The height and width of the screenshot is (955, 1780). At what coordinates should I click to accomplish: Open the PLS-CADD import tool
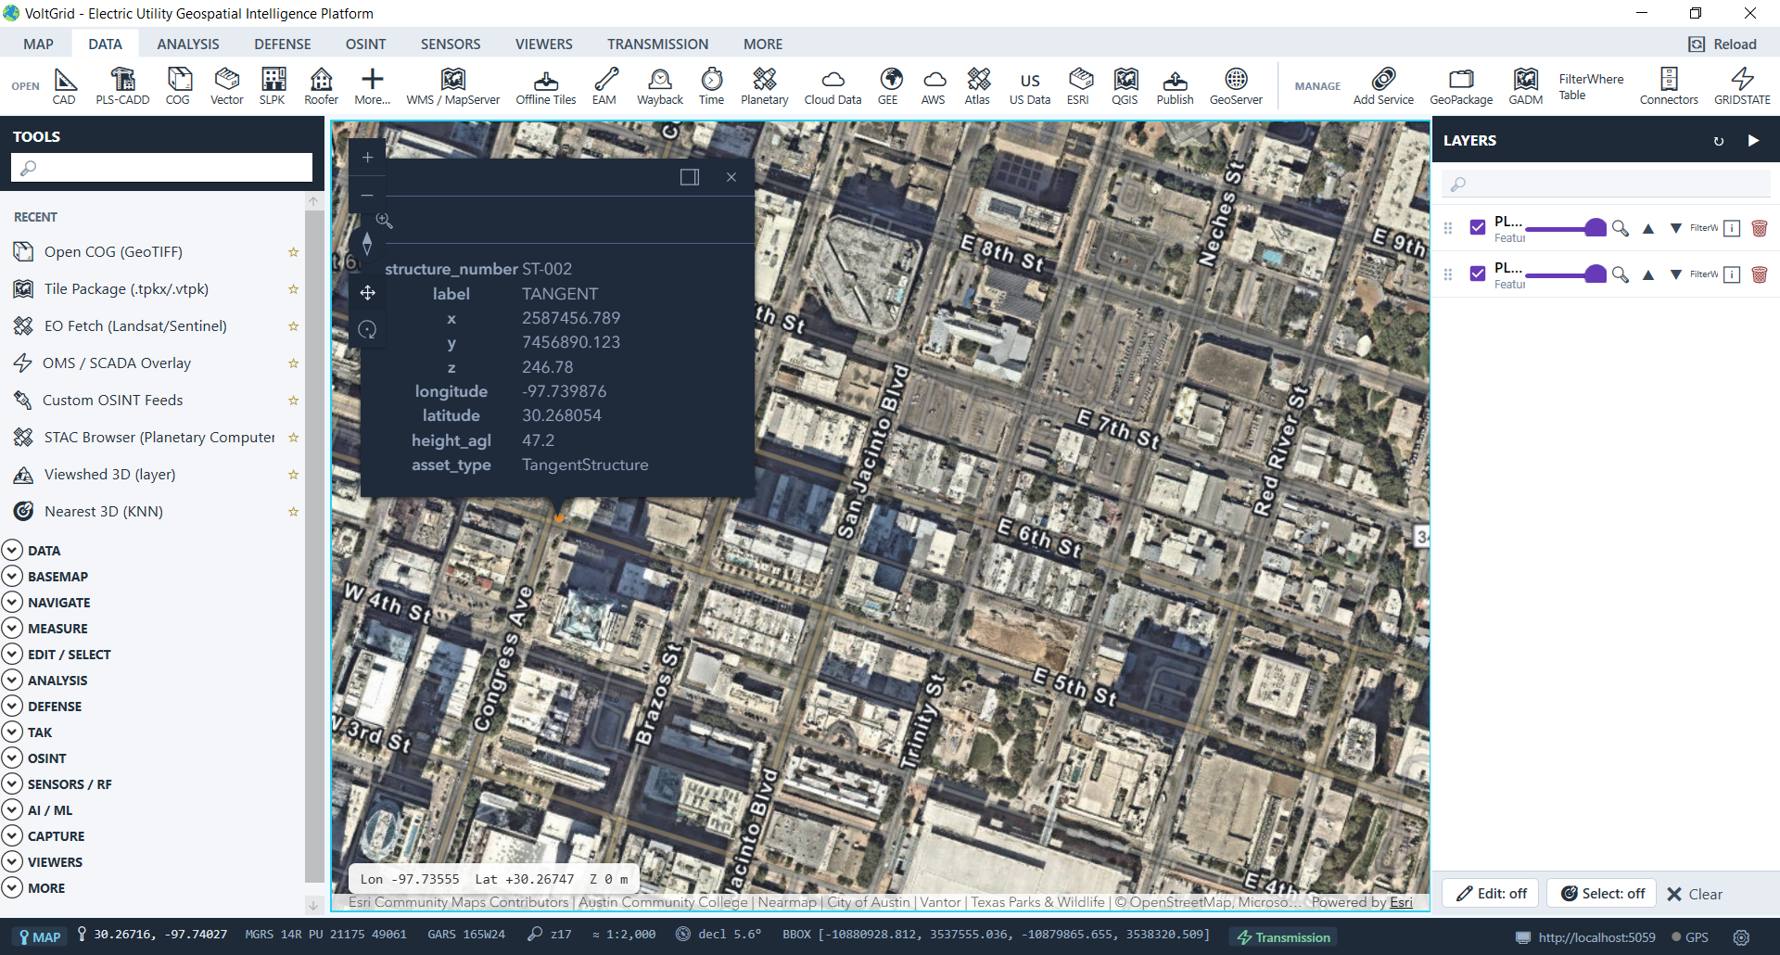click(122, 86)
